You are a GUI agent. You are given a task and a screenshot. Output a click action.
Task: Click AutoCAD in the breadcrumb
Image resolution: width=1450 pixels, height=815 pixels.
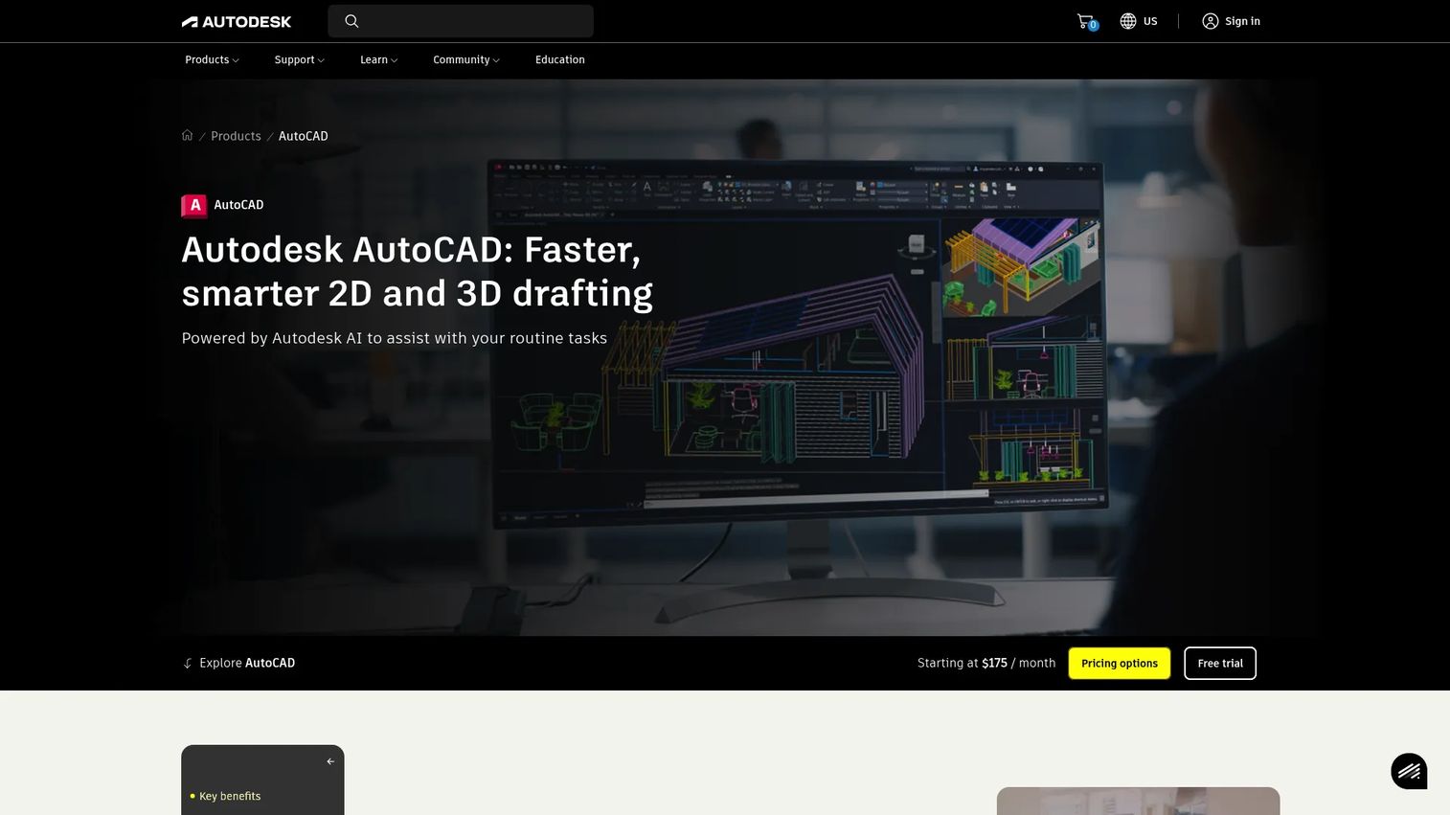[304, 136]
